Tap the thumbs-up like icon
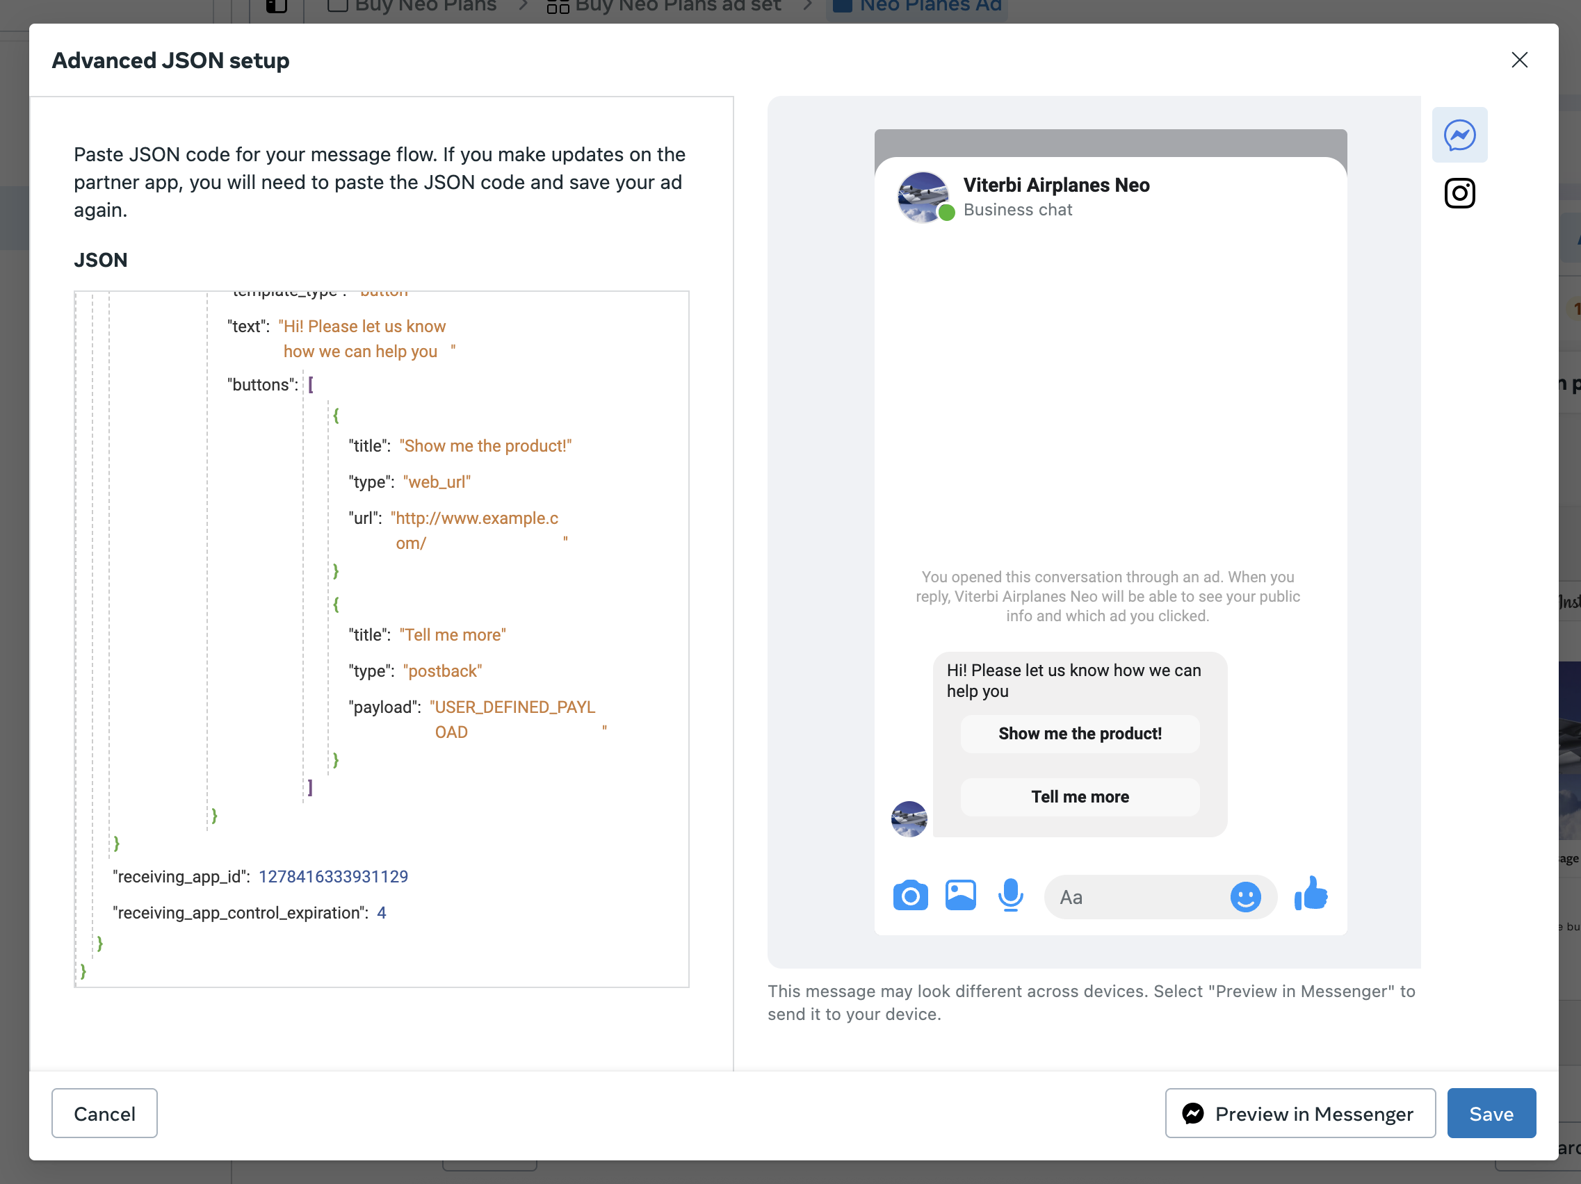 tap(1310, 894)
